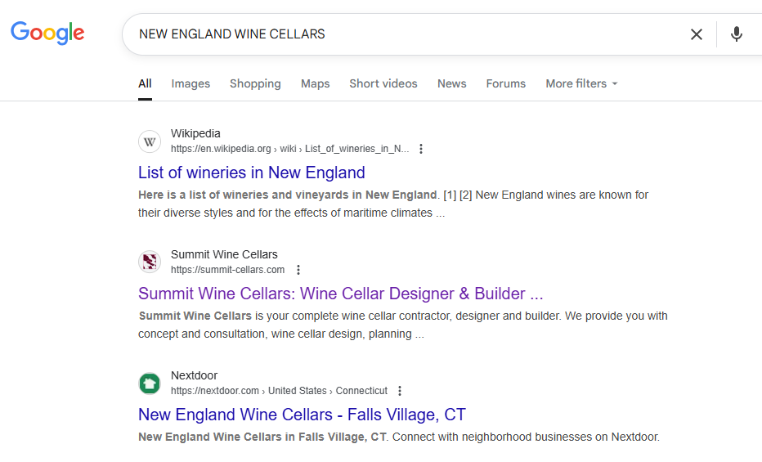Image resolution: width=762 pixels, height=462 pixels.
Task: Start voice search with the microphone icon
Action: click(736, 34)
